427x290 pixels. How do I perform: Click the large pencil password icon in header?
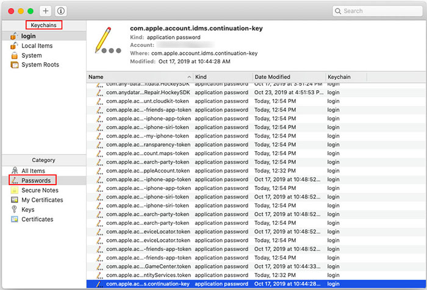[x=107, y=40]
